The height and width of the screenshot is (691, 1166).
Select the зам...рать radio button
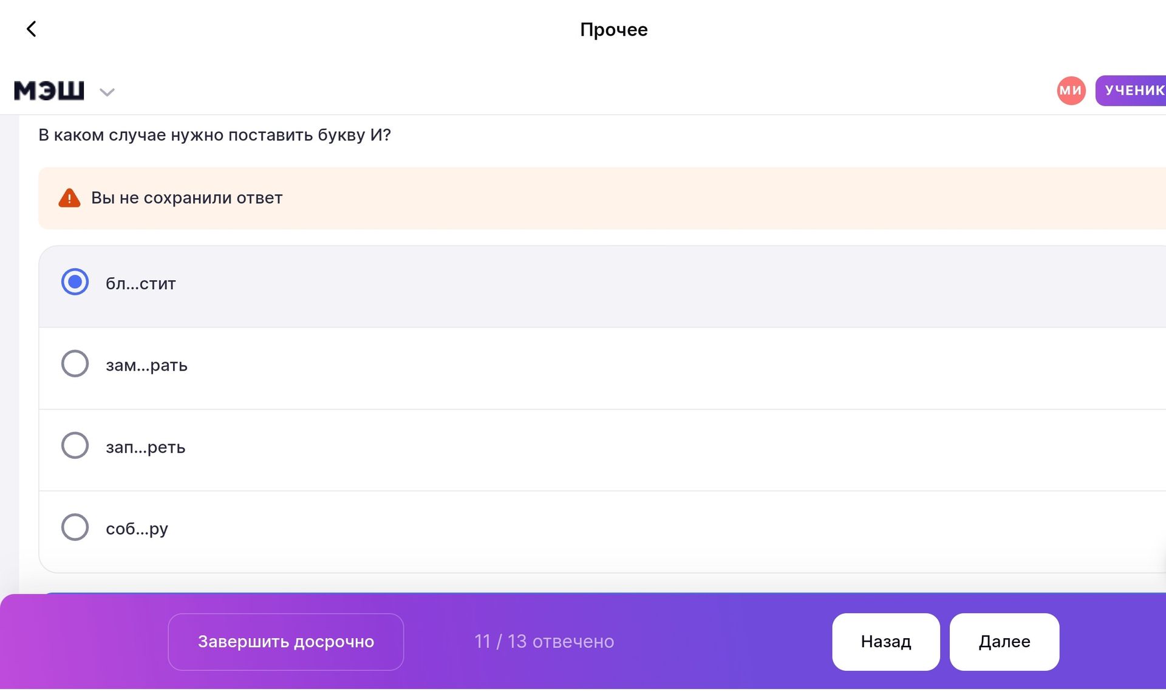click(x=75, y=363)
